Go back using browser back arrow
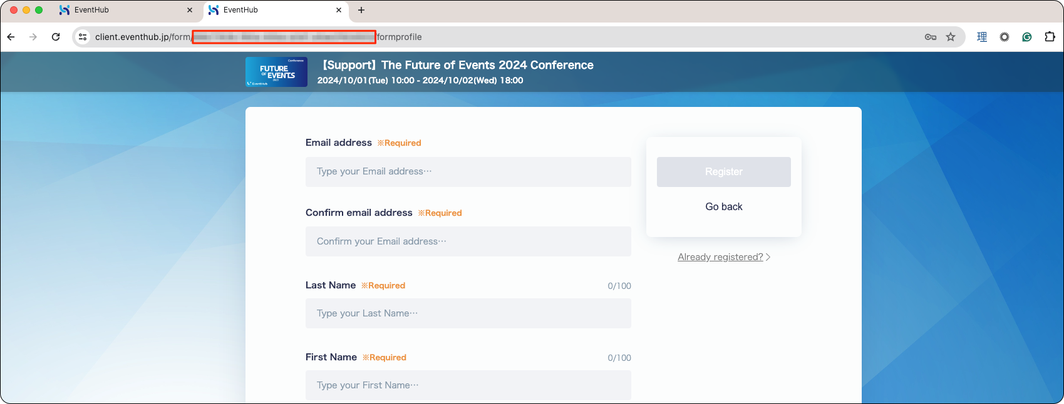 click(11, 37)
